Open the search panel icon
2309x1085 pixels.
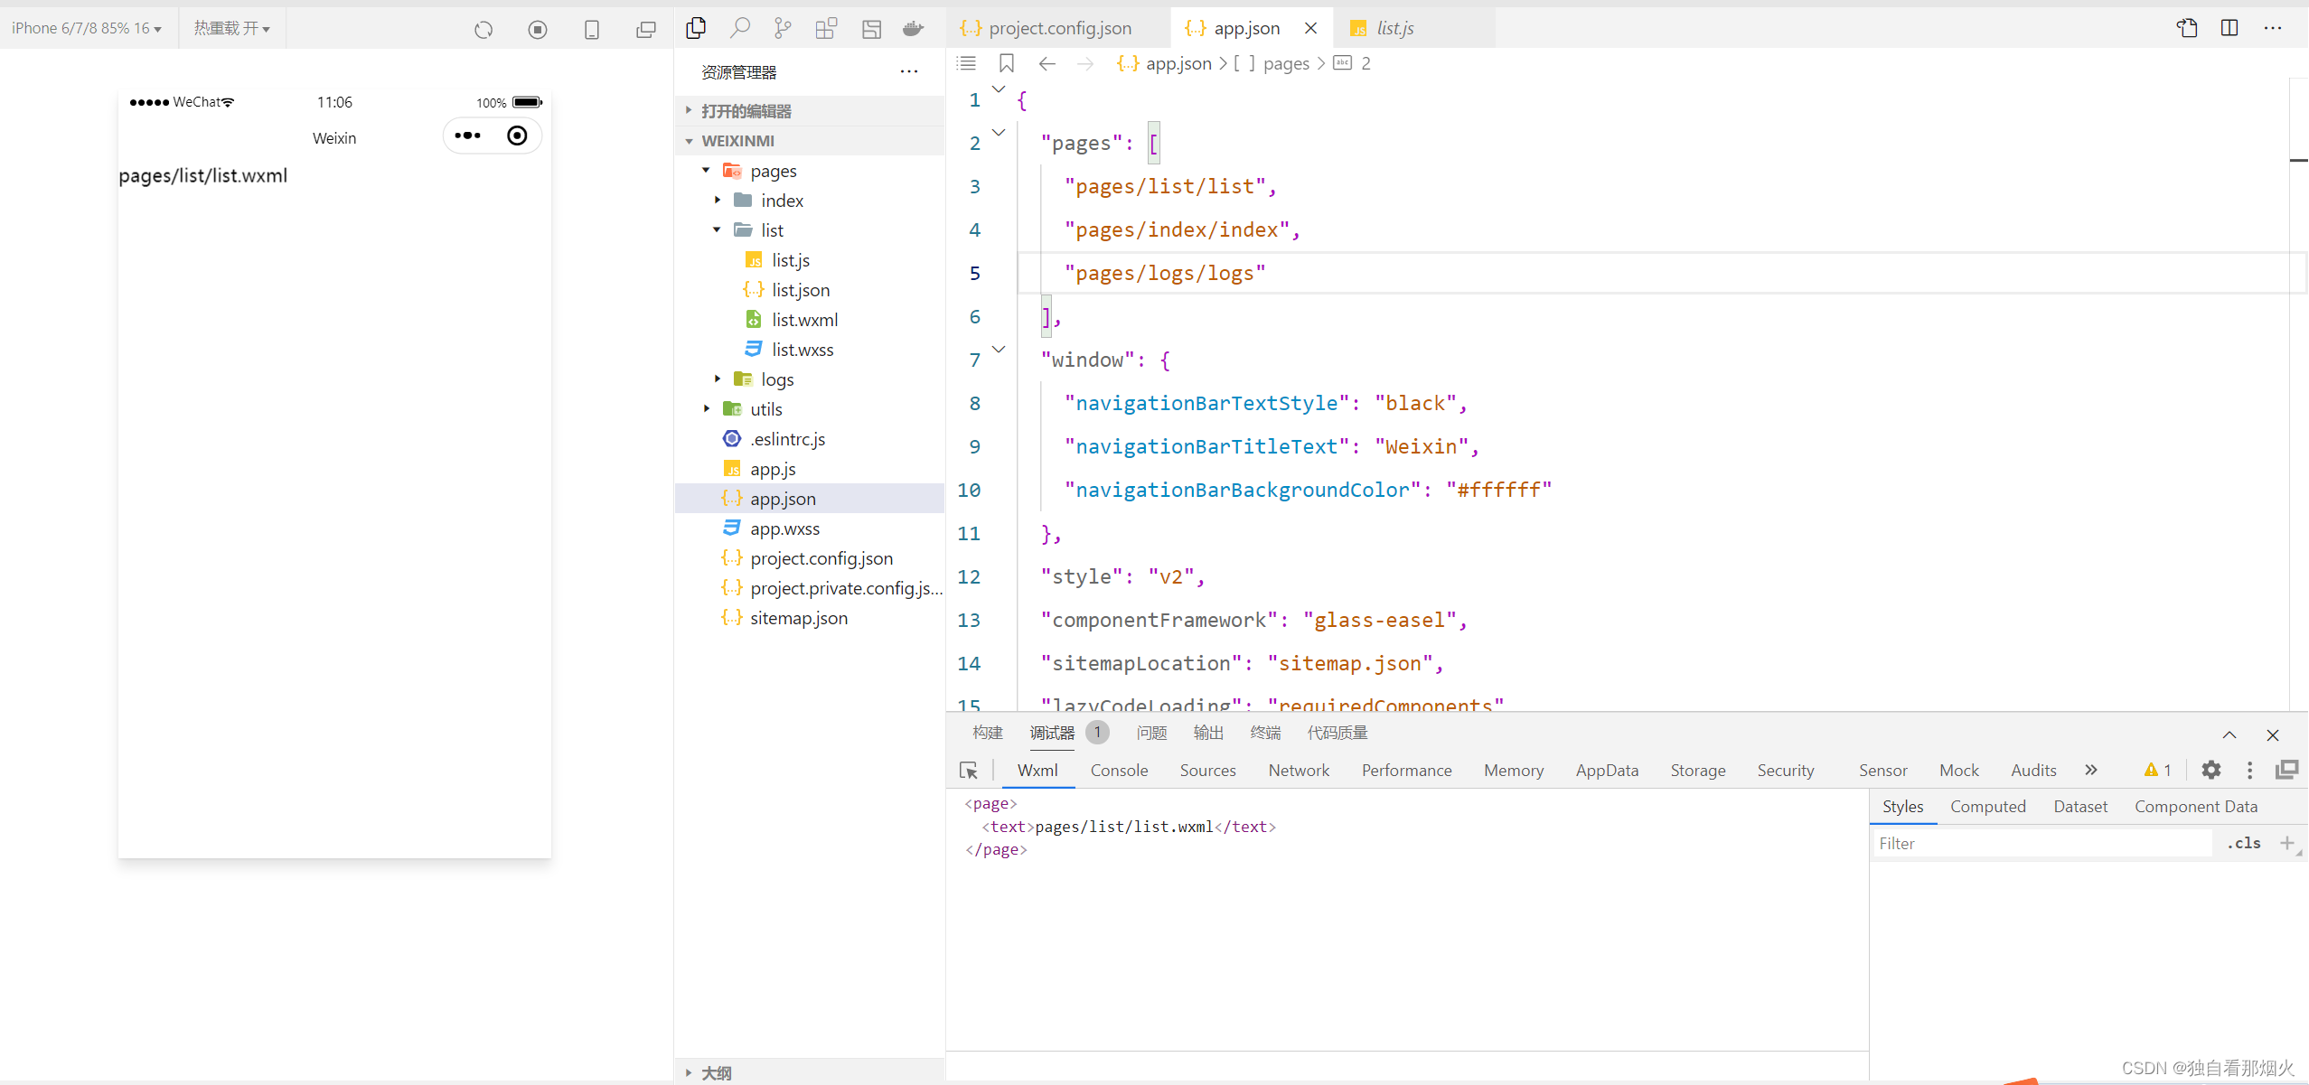(740, 28)
